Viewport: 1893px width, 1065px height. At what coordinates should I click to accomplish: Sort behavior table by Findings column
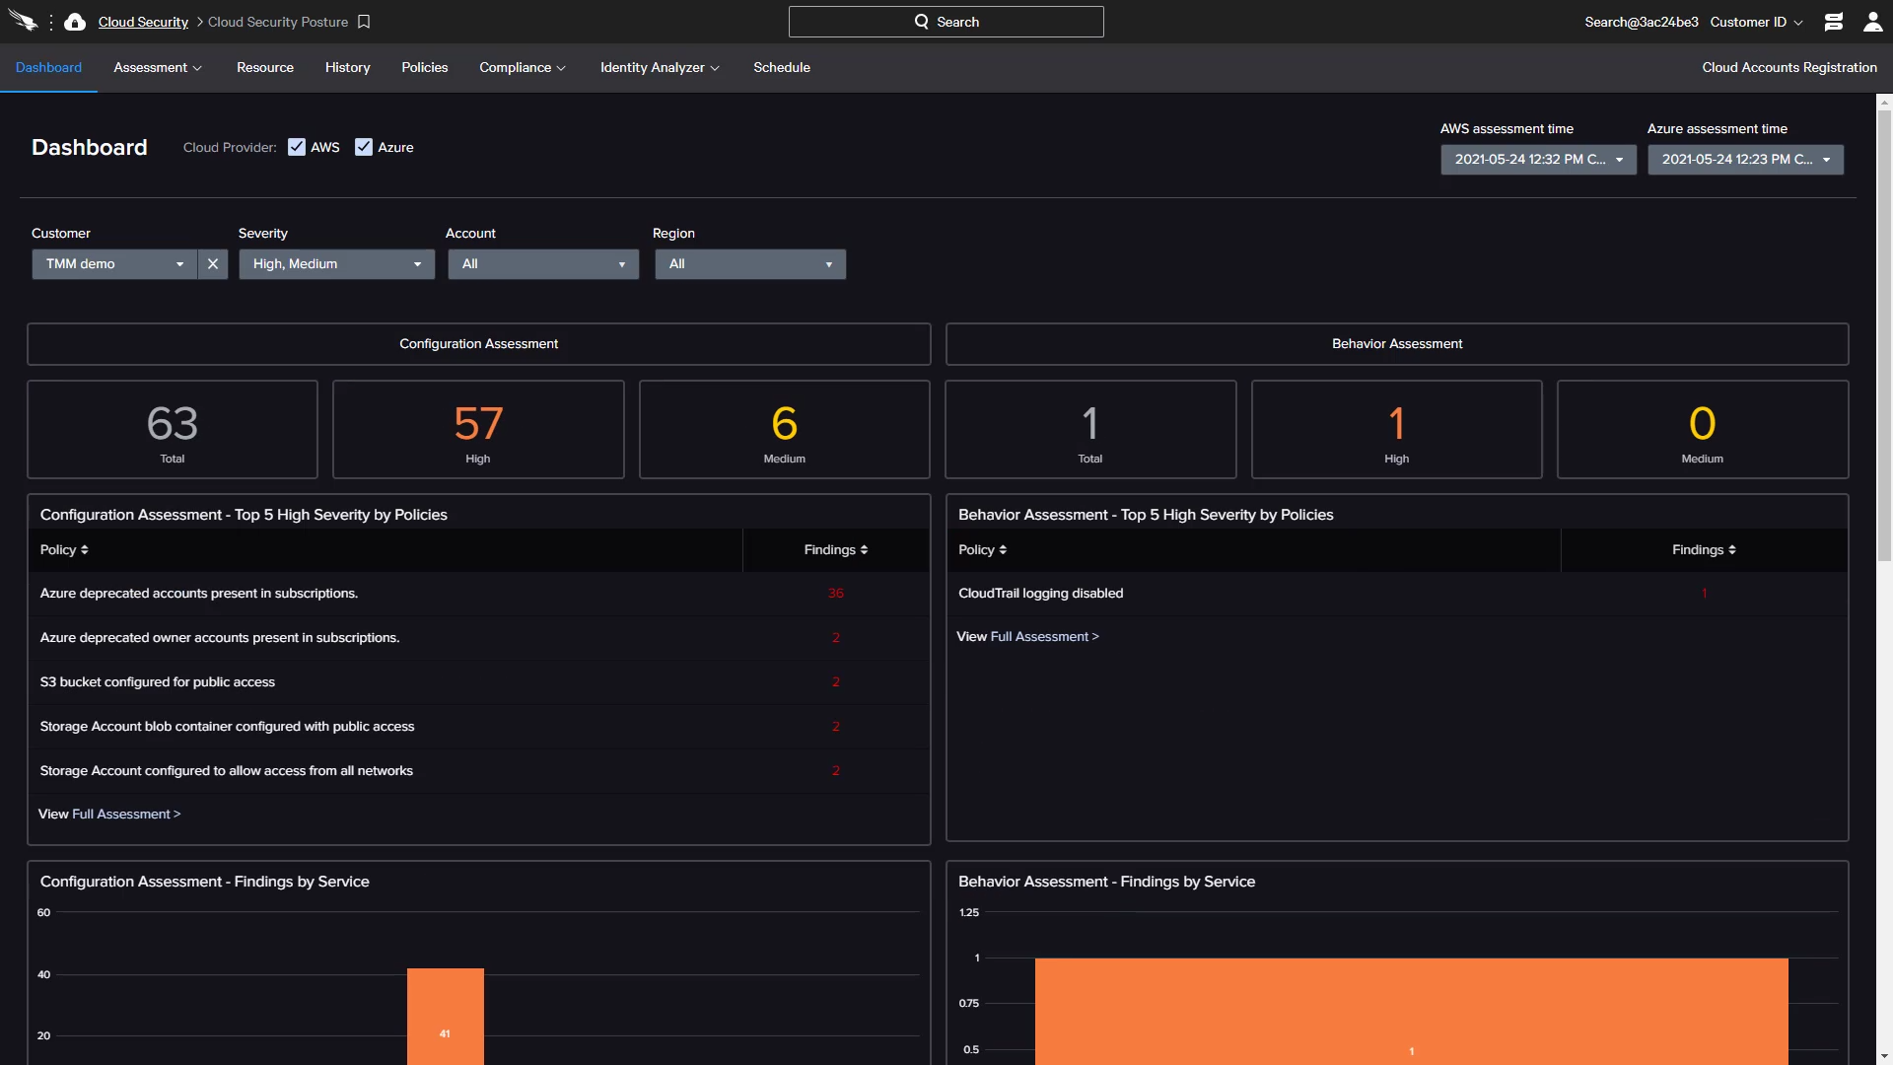point(1704,550)
